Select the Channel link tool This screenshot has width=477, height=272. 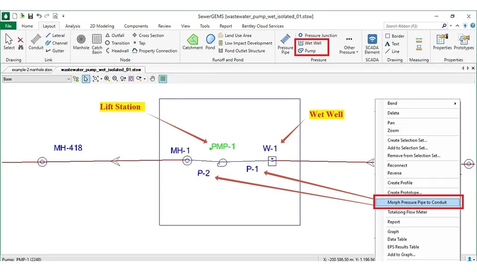click(56, 43)
